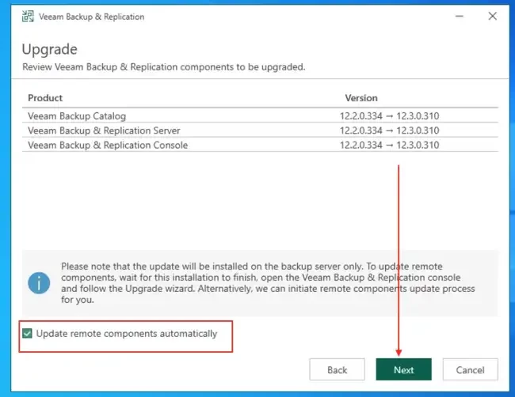515x397 pixels.
Task: Click the blue information icon
Action: tap(39, 283)
